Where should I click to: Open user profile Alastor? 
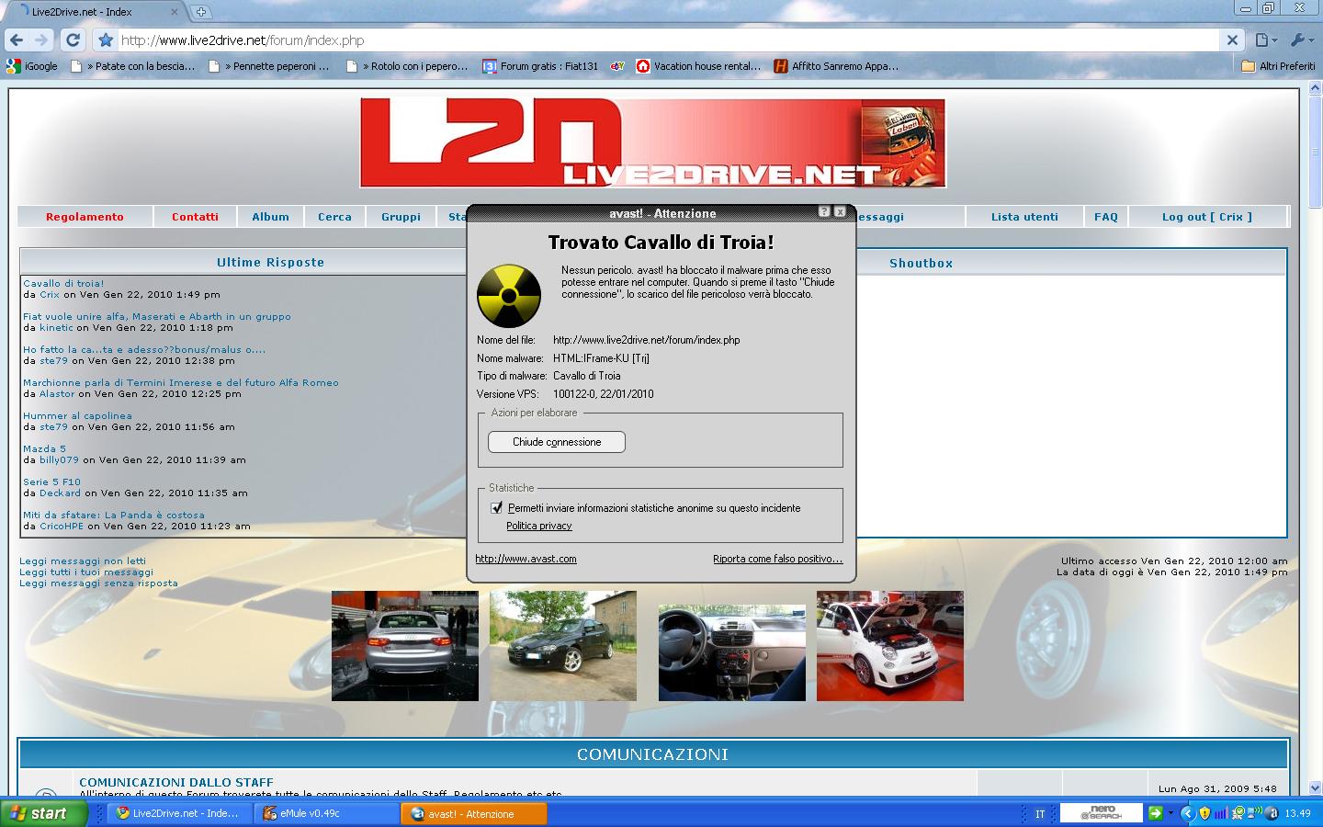point(57,393)
